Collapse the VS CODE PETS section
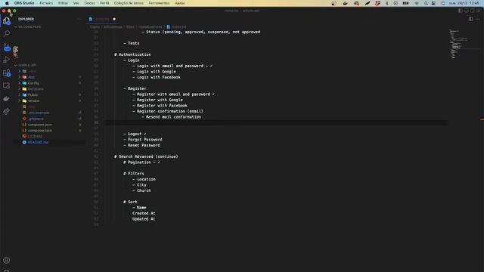The image size is (484, 272). click(x=27, y=27)
